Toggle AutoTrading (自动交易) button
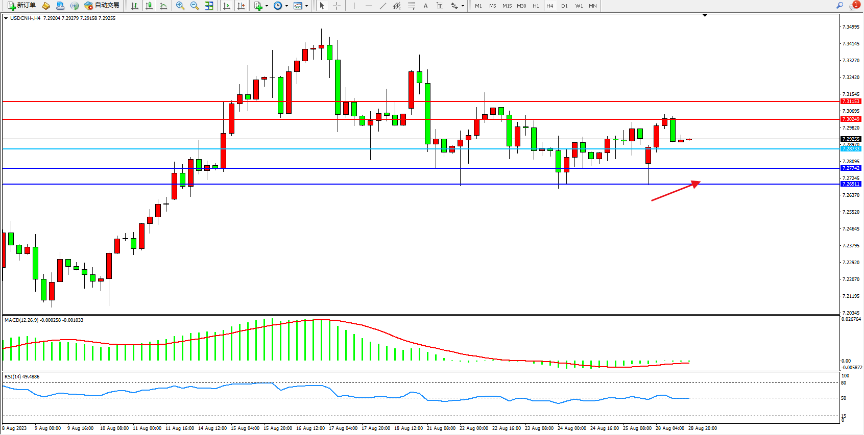 tap(102, 6)
